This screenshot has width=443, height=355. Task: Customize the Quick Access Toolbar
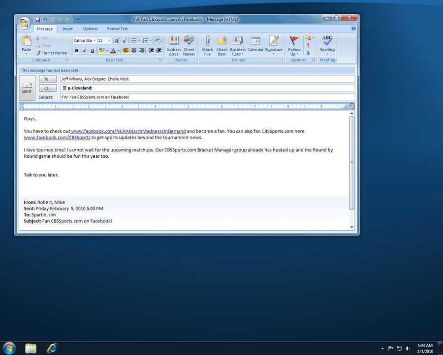coord(78,20)
